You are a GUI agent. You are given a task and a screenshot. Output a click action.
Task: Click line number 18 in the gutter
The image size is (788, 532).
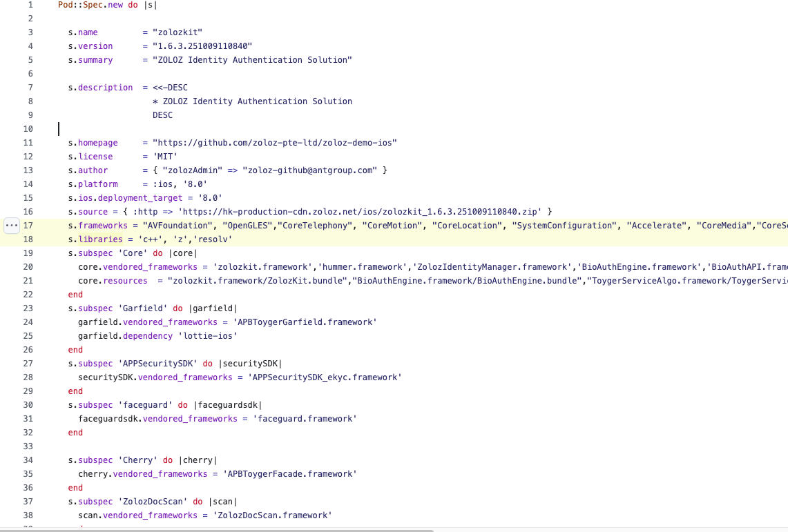[x=28, y=239]
